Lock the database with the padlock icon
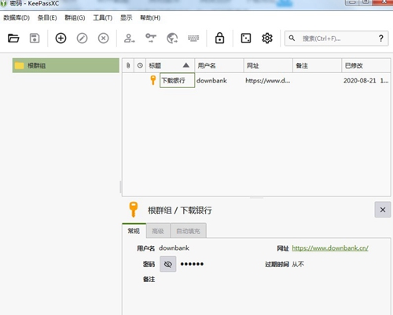 219,38
